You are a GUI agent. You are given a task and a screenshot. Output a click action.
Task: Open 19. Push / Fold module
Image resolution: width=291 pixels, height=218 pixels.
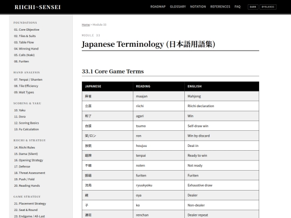(24, 179)
